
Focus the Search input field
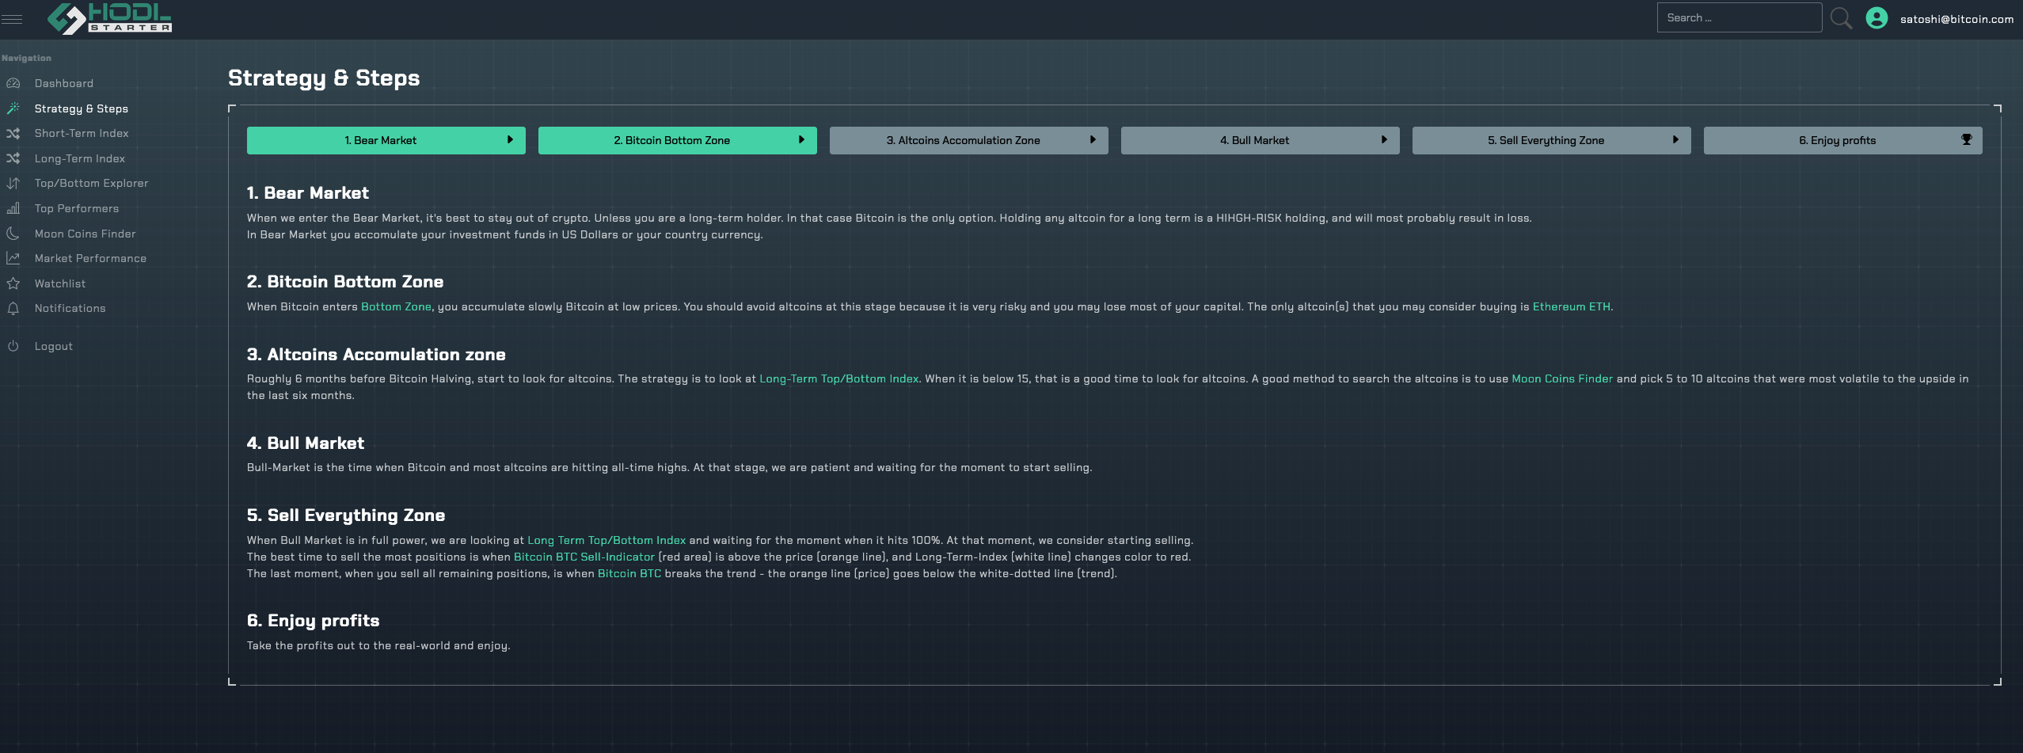click(x=1740, y=17)
